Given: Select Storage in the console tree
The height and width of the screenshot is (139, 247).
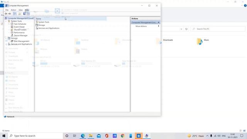Looking at the screenshot, I should (x=14, y=38).
